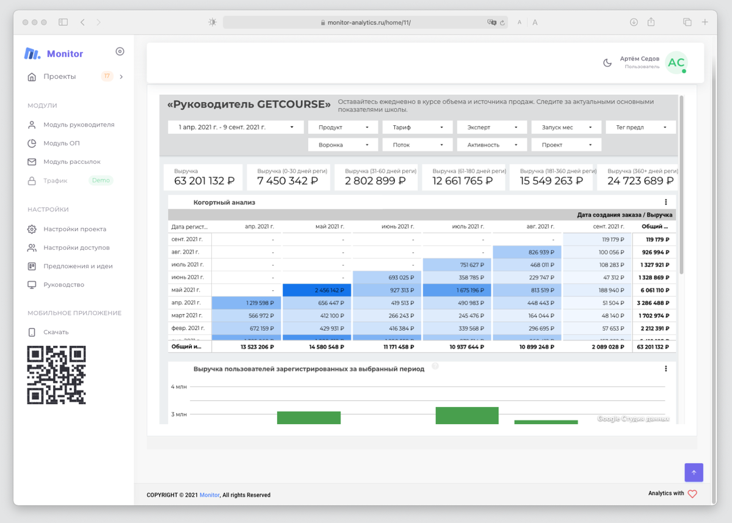This screenshot has width=732, height=523.
Task: Expand Проекты chevron arrow
Action: [121, 76]
